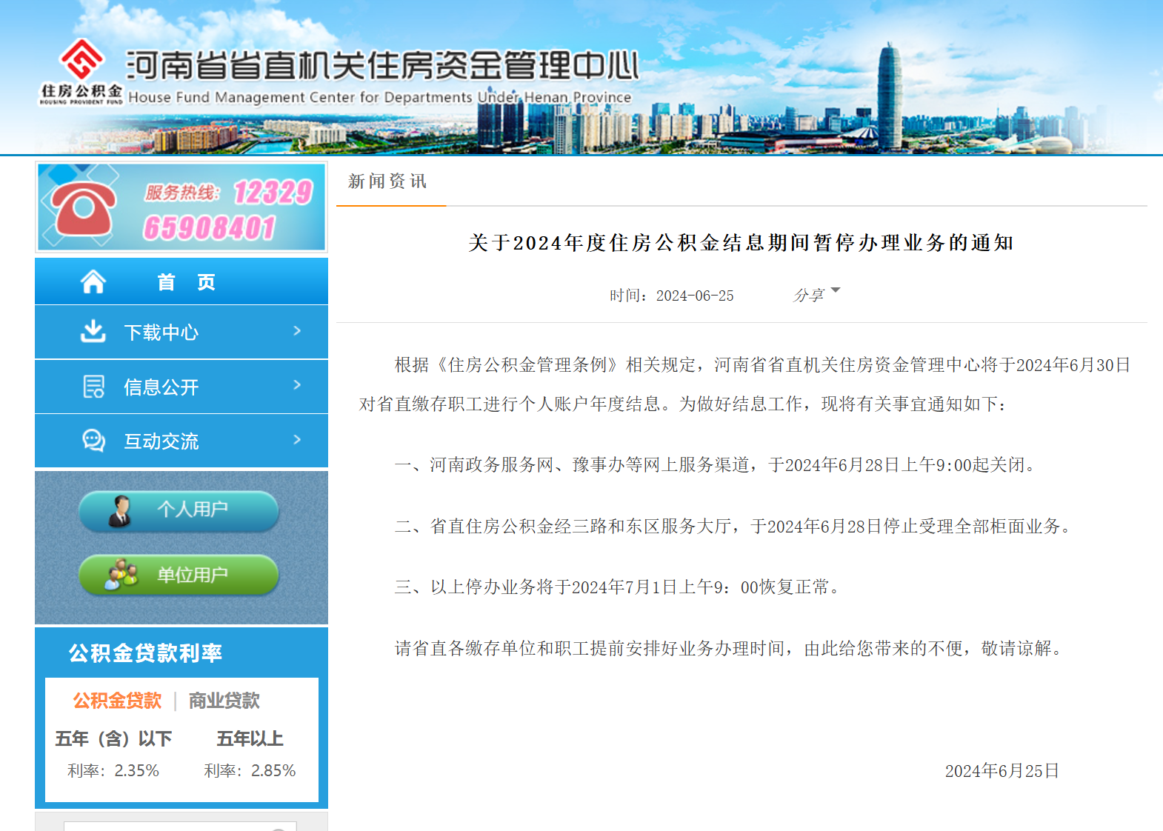Log in via the 个人用户 button
Screen dimensions: 1163x831
click(x=179, y=510)
